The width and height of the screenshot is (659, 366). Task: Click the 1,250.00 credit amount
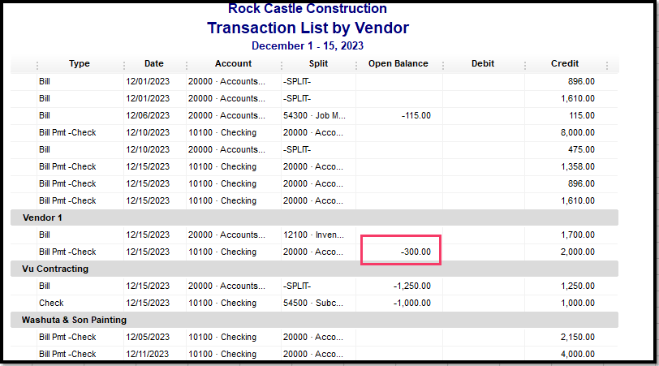point(578,286)
